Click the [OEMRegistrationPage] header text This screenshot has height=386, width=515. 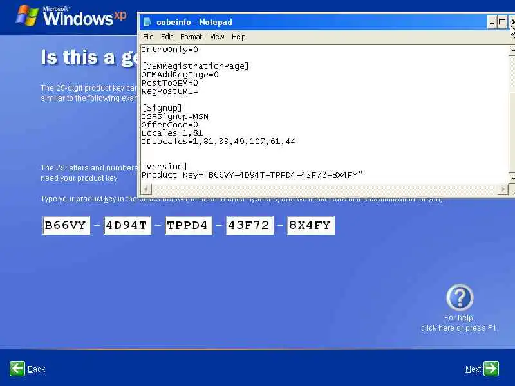(196, 66)
